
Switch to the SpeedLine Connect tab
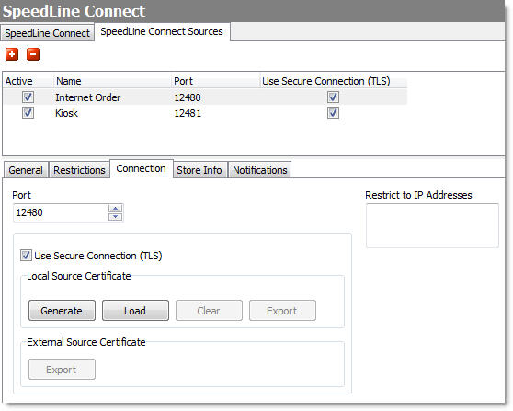(48, 33)
